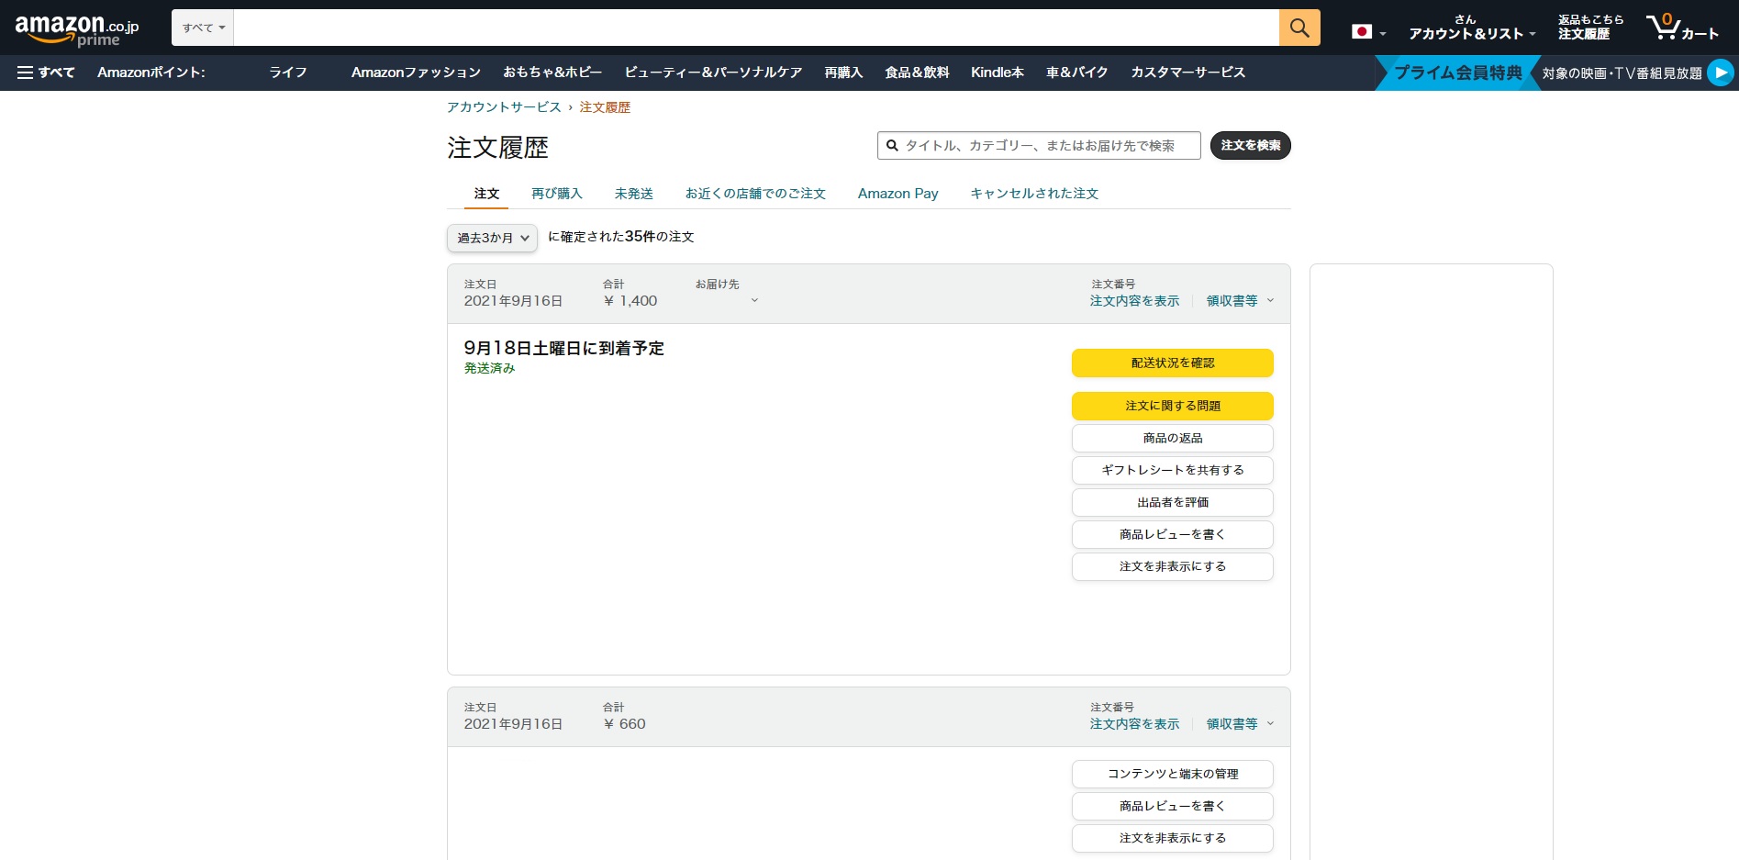Click the orange search magnifier button
1739x860 pixels.
tap(1299, 28)
